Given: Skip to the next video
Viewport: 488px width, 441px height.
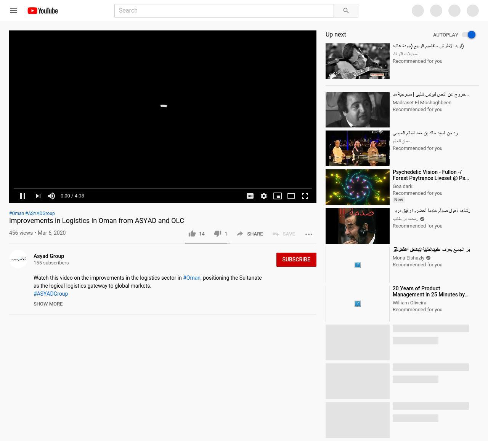Looking at the screenshot, I should [38, 196].
